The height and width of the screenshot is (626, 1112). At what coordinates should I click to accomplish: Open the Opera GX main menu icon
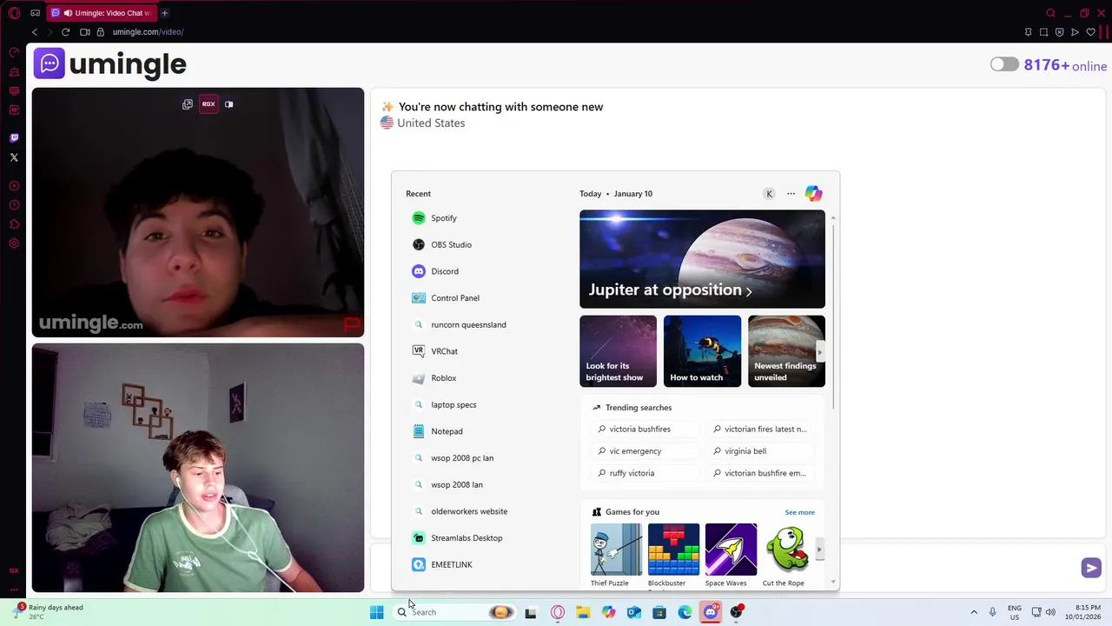pos(14,13)
